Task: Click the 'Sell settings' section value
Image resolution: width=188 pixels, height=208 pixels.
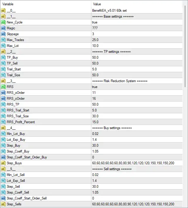Action: 112,169
